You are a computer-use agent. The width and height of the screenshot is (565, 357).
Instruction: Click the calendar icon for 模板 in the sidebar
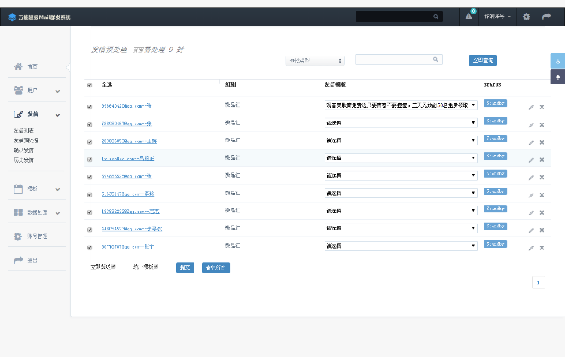tap(18, 189)
